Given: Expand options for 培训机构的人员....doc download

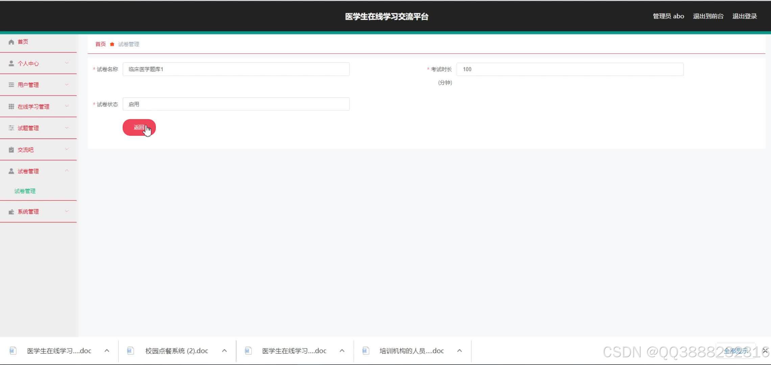Looking at the screenshot, I should tap(460, 351).
